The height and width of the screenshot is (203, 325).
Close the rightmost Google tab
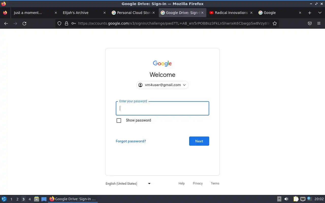[300, 13]
